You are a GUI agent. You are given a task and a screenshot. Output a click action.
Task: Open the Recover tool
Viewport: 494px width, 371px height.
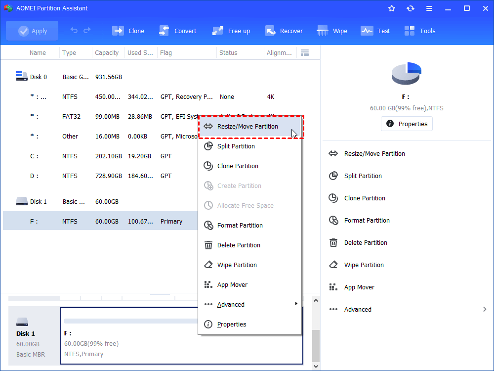(x=270, y=31)
